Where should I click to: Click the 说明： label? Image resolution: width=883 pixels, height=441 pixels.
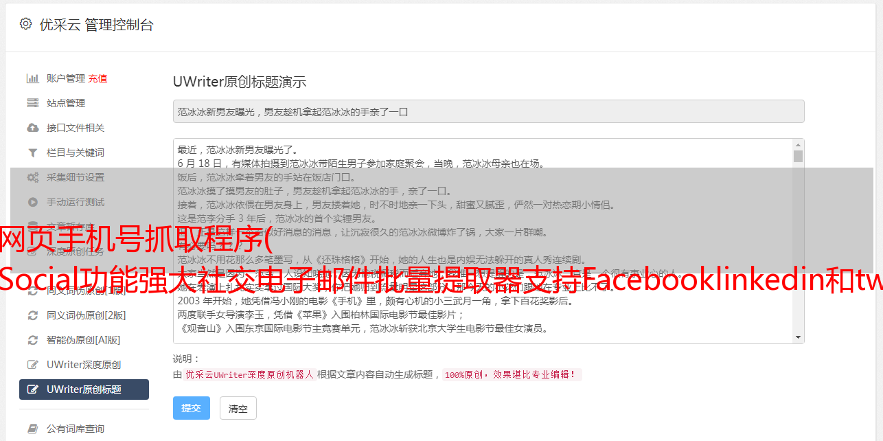(186, 359)
